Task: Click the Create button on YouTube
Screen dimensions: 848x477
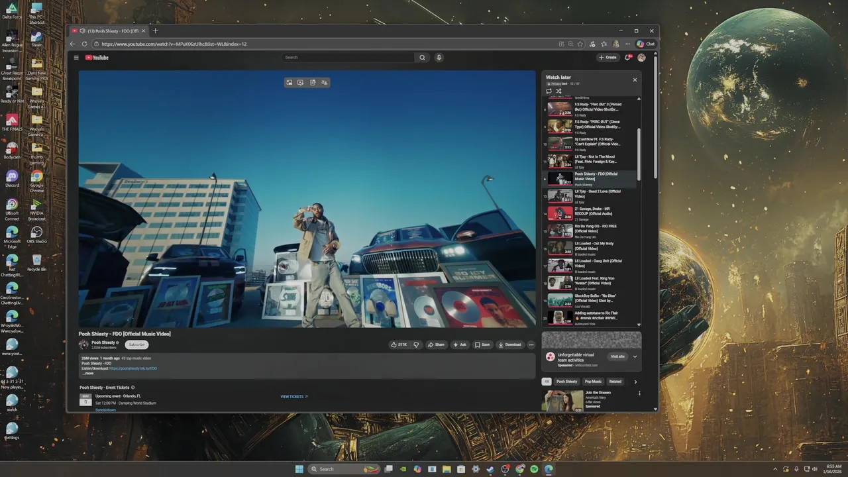Action: tap(608, 58)
